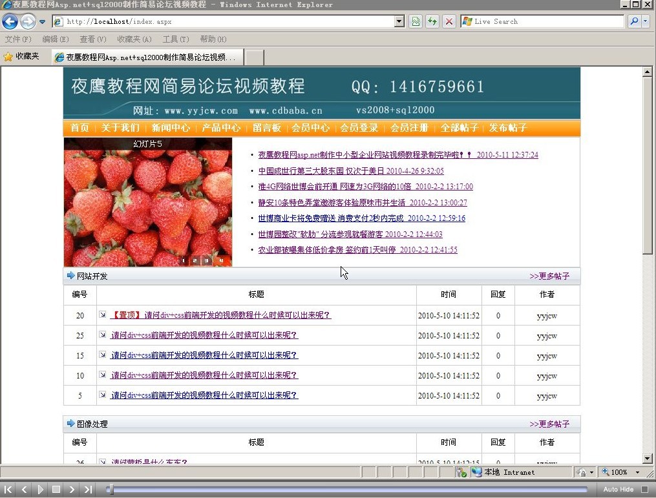Open the post title in row 25
Viewport: 656px width, 498px height.
coord(204,335)
